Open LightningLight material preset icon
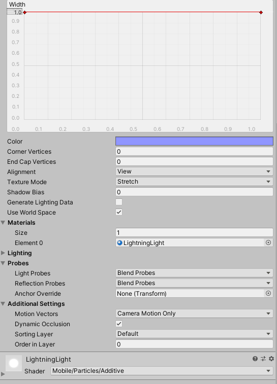The image size is (277, 384). (x=263, y=359)
